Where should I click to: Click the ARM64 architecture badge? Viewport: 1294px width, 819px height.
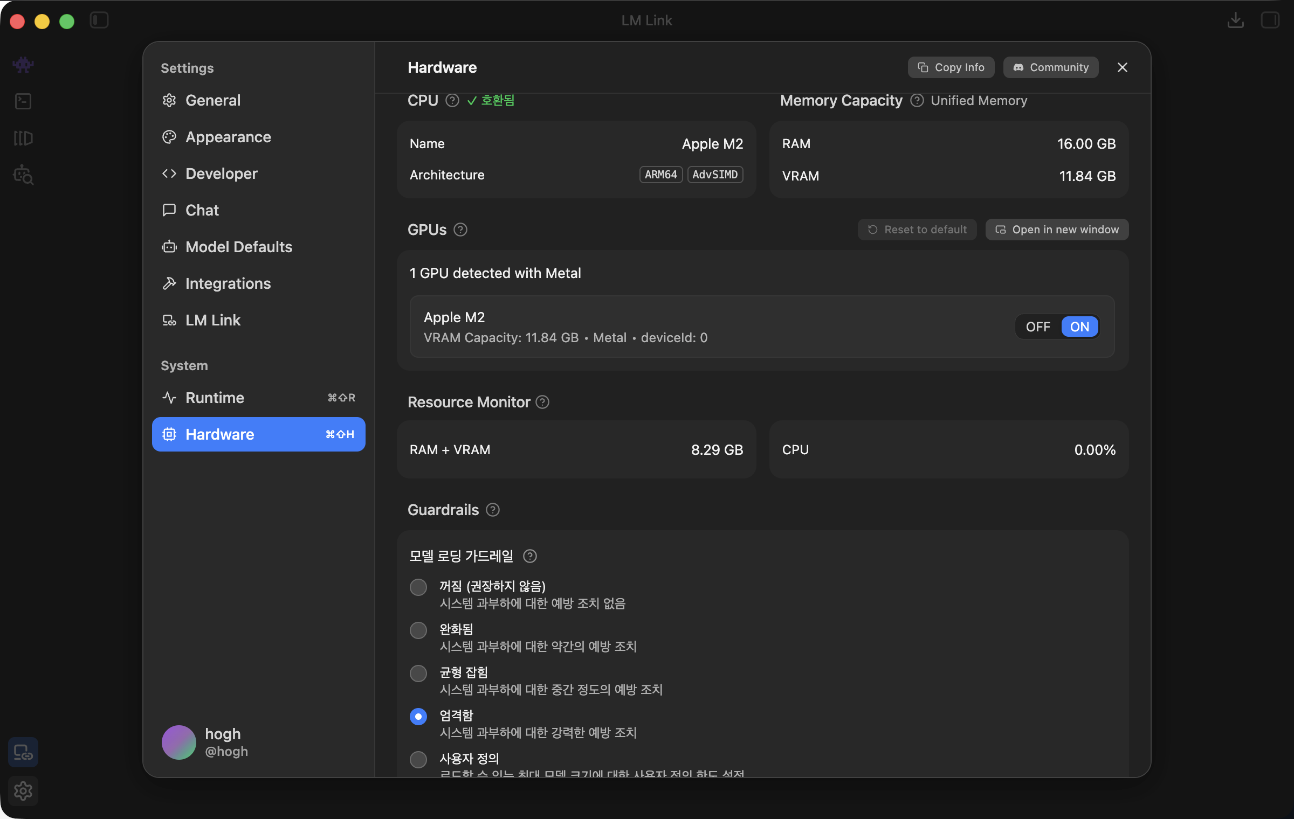tap(661, 175)
